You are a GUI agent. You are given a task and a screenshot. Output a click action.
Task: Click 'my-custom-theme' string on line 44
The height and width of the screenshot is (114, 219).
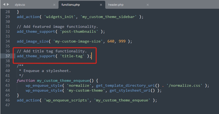coord(86,91)
